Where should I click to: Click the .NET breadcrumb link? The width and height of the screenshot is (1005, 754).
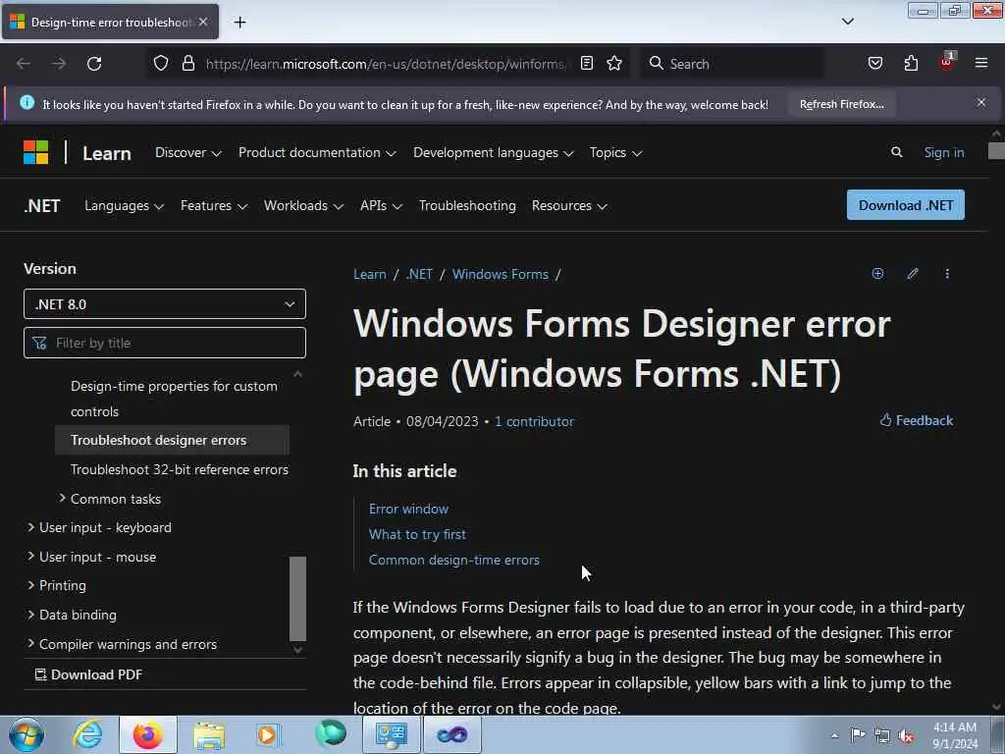point(419,275)
